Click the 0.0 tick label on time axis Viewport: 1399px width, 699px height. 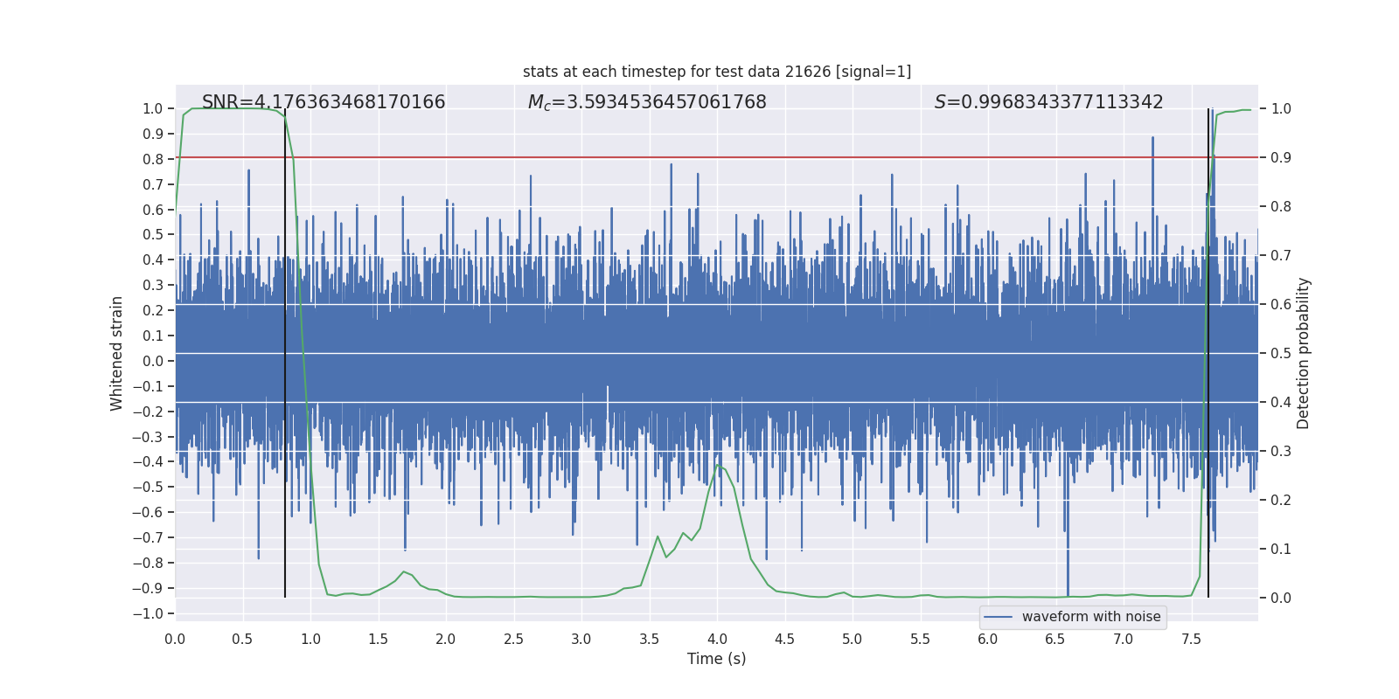[x=175, y=640]
